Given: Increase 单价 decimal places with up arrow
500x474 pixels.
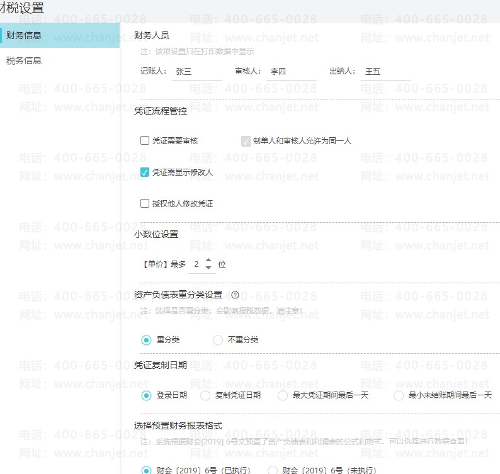Looking at the screenshot, I should tap(208, 260).
